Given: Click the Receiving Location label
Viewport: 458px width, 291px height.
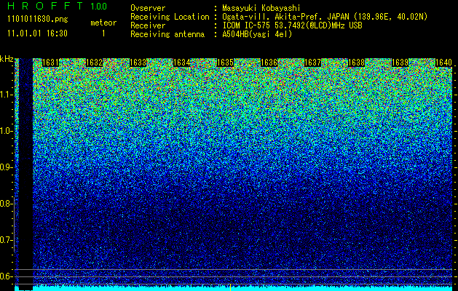Looking at the screenshot, I should [x=170, y=17].
